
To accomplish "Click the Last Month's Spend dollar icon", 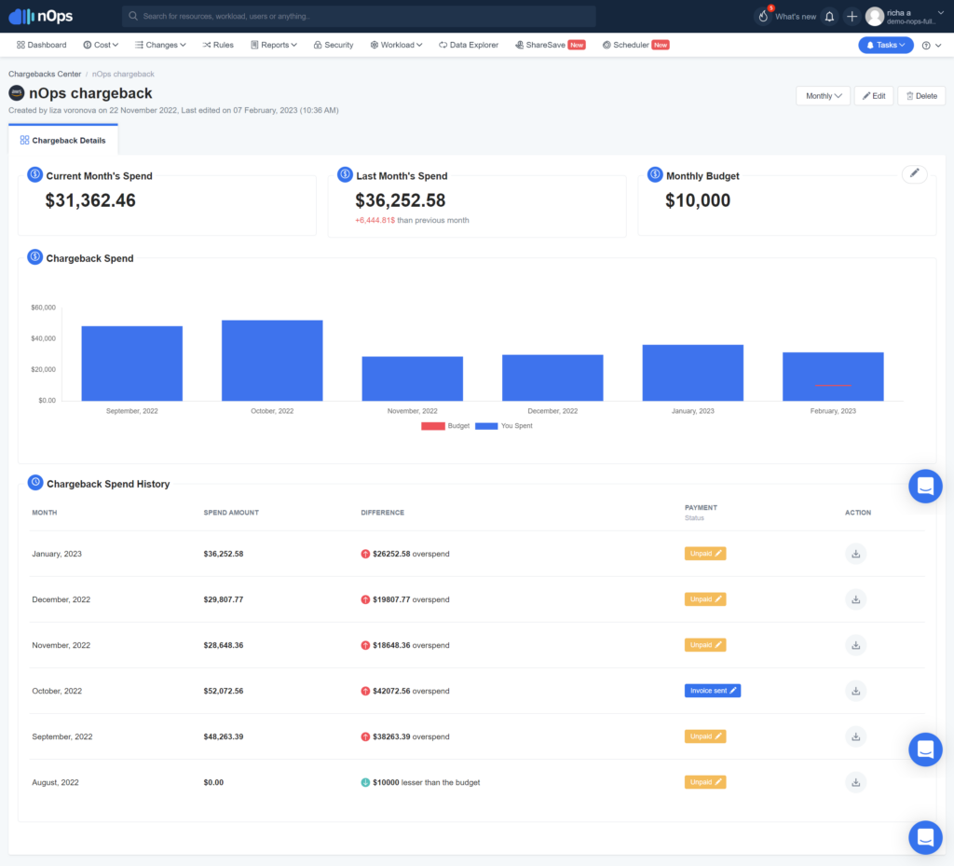I will click(x=345, y=174).
